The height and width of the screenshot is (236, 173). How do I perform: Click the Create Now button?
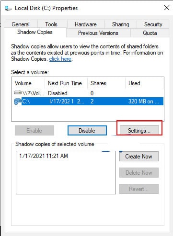(139, 157)
